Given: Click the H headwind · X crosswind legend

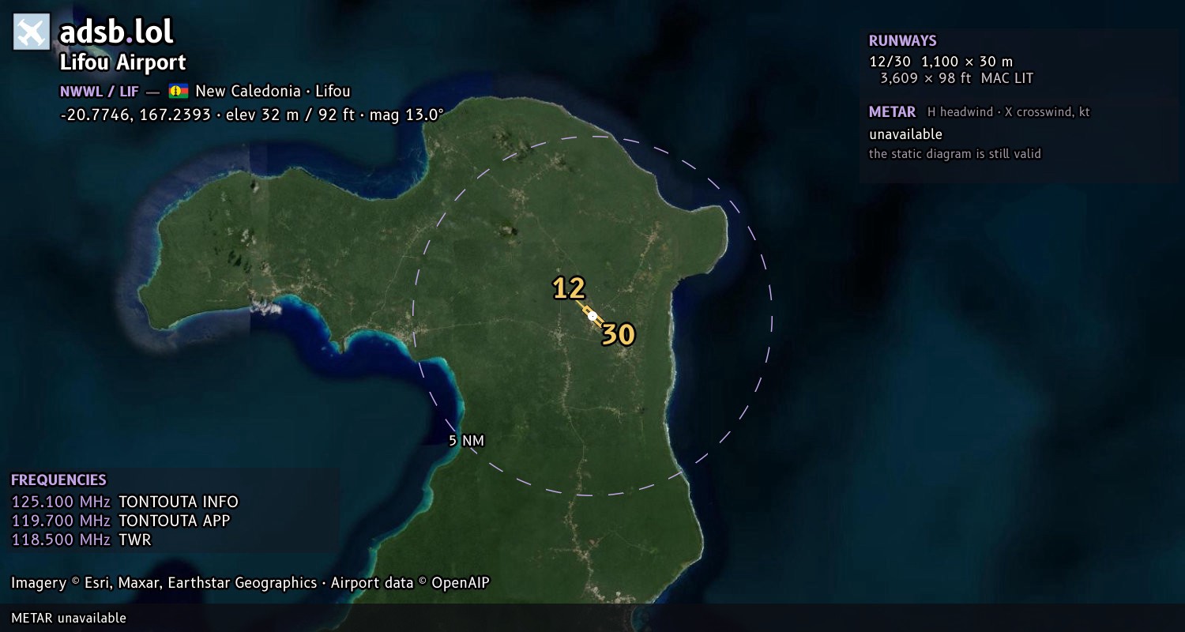Looking at the screenshot, I should (1009, 112).
